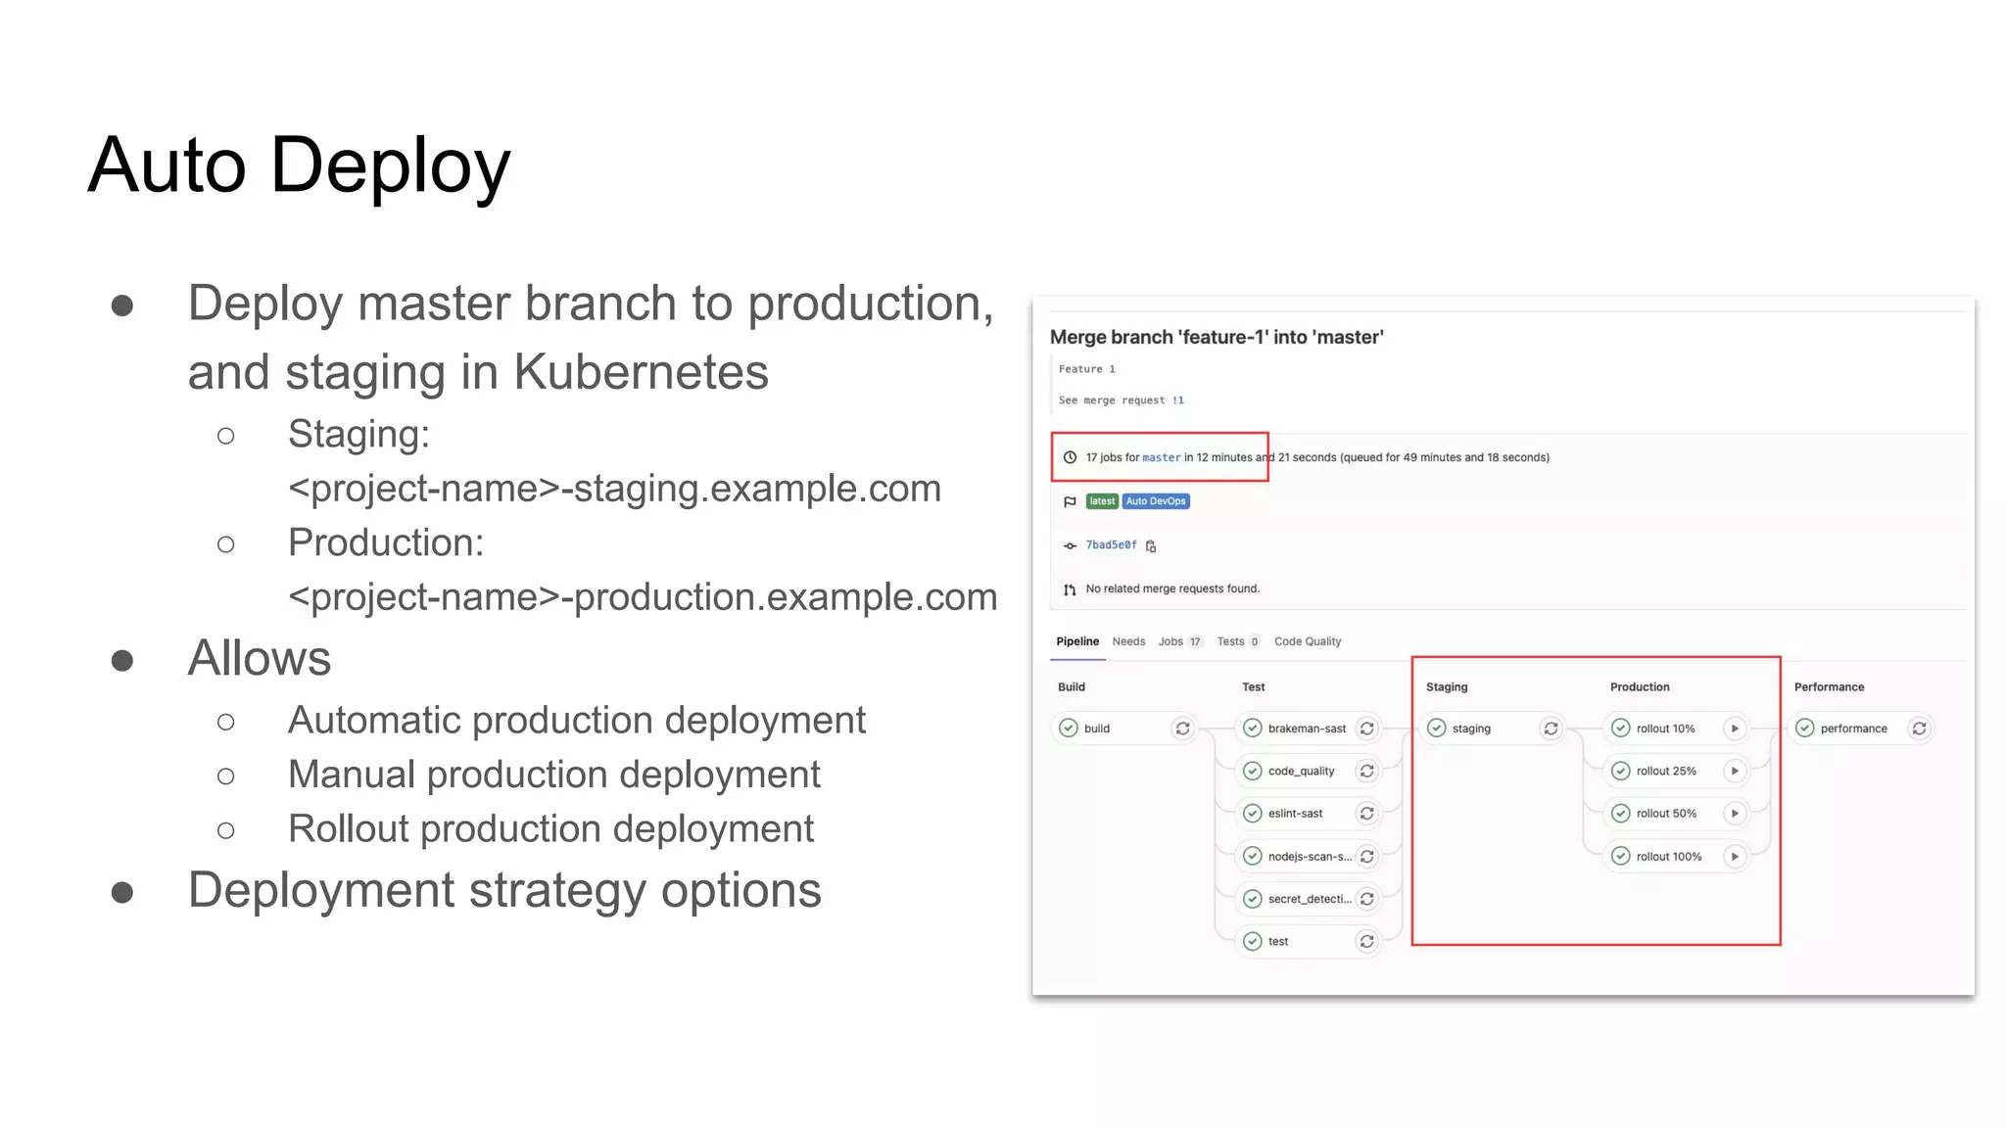The image size is (2006, 1128).
Task: Open the master branch link
Action: 1161,457
